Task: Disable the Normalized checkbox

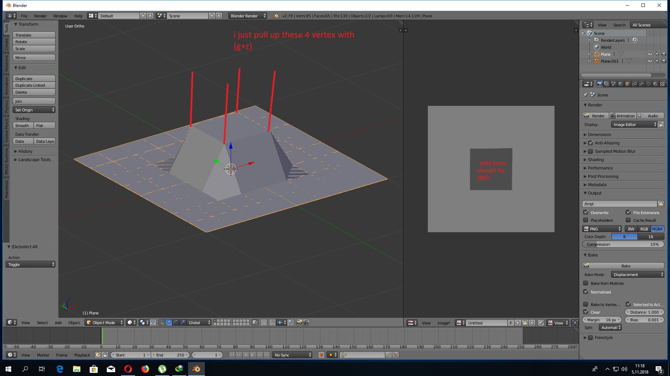Action: [586, 292]
